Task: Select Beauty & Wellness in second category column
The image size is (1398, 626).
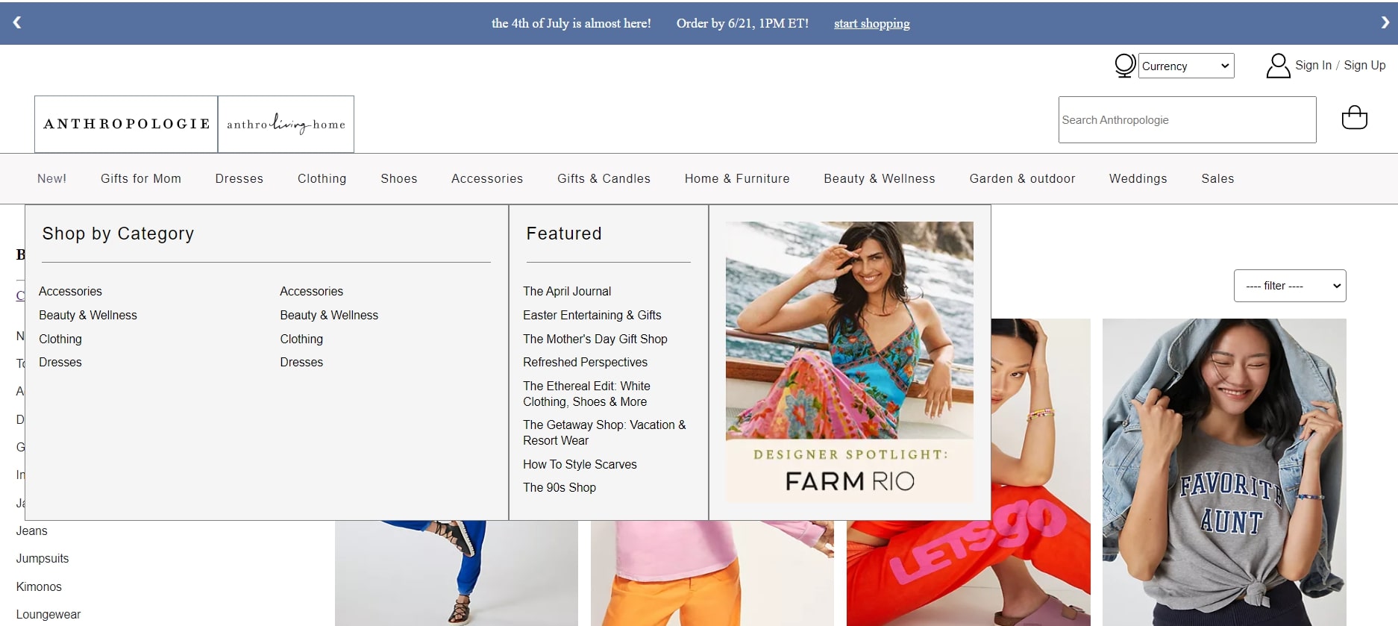Action: 329,315
